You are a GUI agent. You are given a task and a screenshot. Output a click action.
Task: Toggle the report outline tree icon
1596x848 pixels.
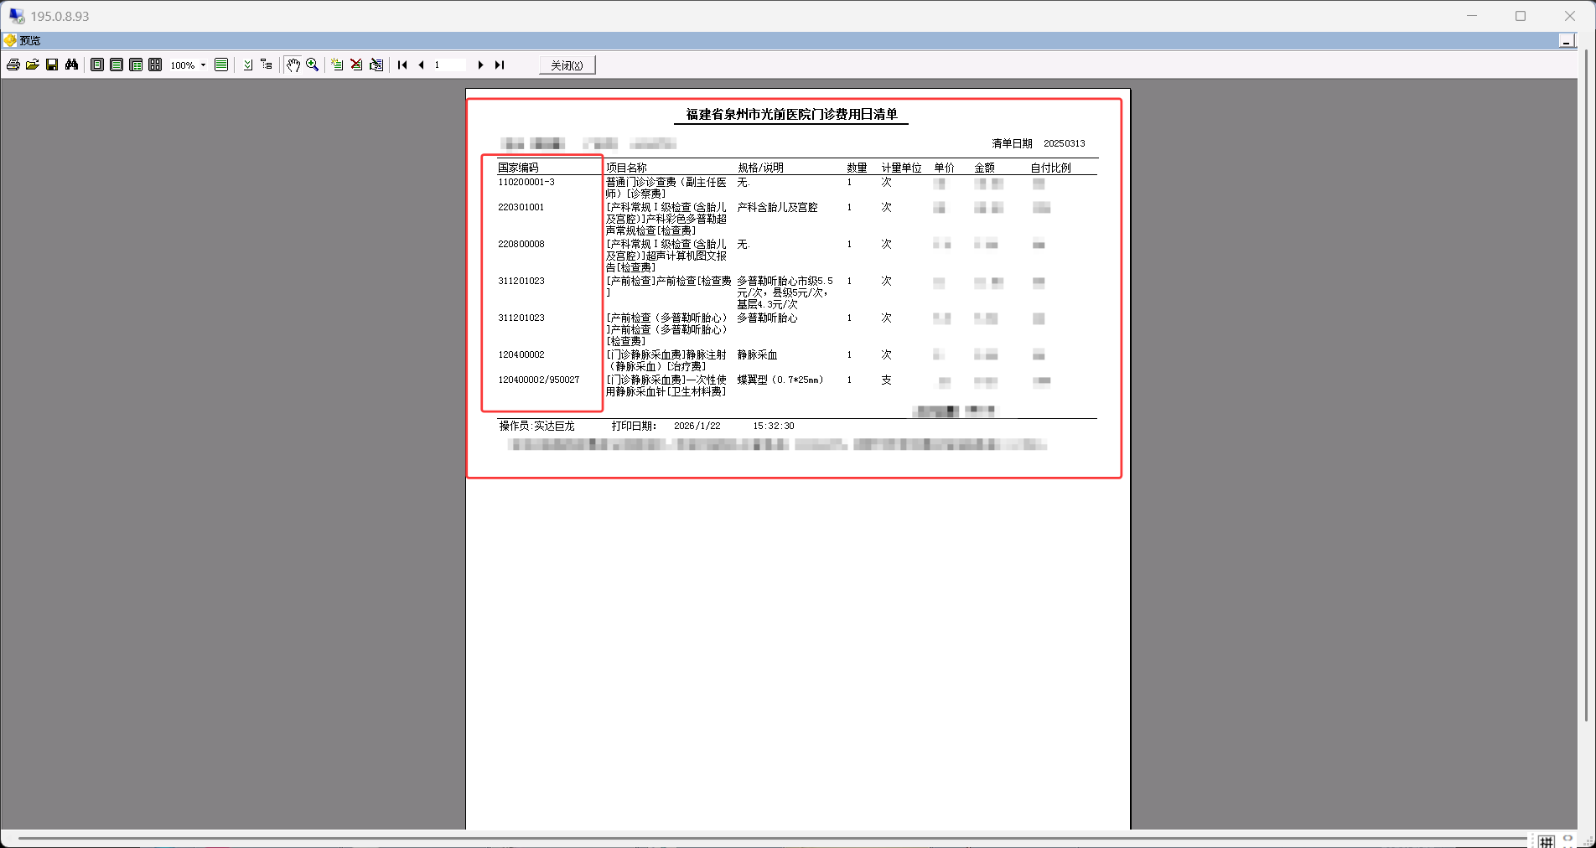pyautogui.click(x=267, y=65)
